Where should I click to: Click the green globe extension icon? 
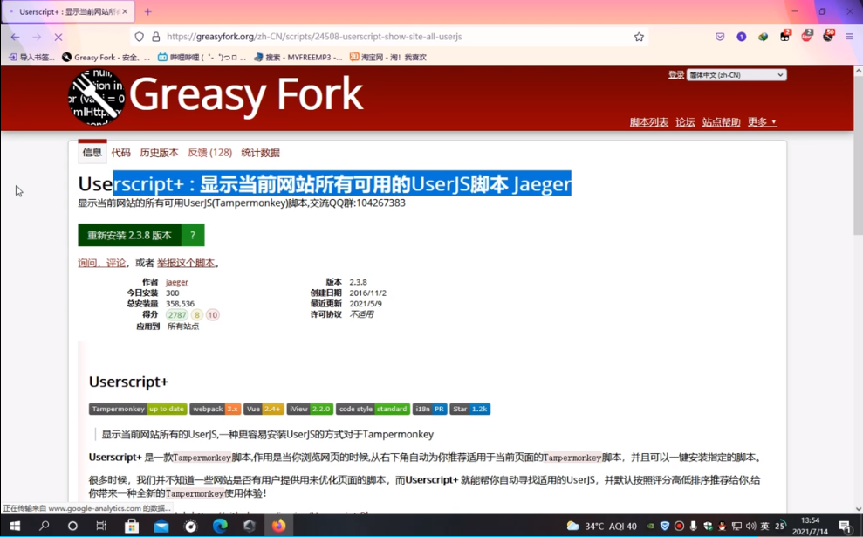pyautogui.click(x=763, y=37)
